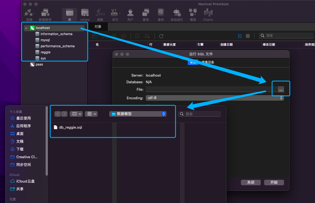Click the file browse ... button
The height and width of the screenshot is (203, 315).
click(x=281, y=89)
